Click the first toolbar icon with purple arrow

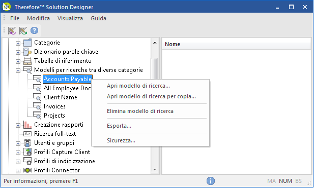tap(12, 30)
